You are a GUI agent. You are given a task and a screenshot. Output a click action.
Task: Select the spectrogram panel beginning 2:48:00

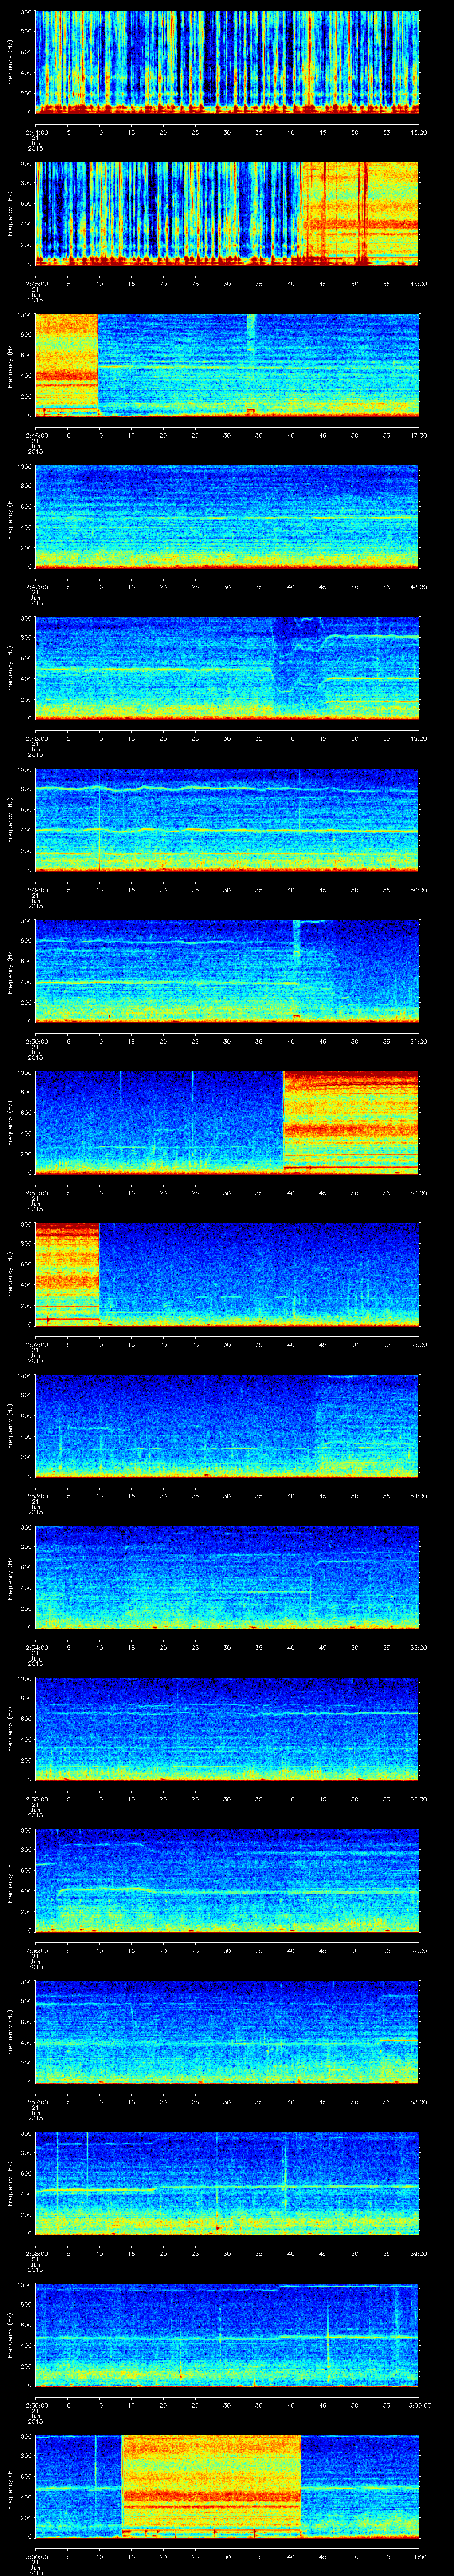click(x=227, y=668)
